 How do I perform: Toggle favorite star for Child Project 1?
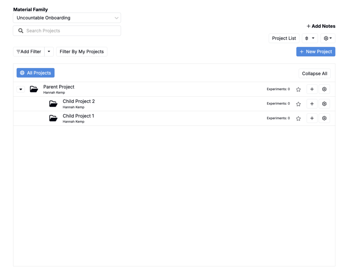(x=298, y=118)
